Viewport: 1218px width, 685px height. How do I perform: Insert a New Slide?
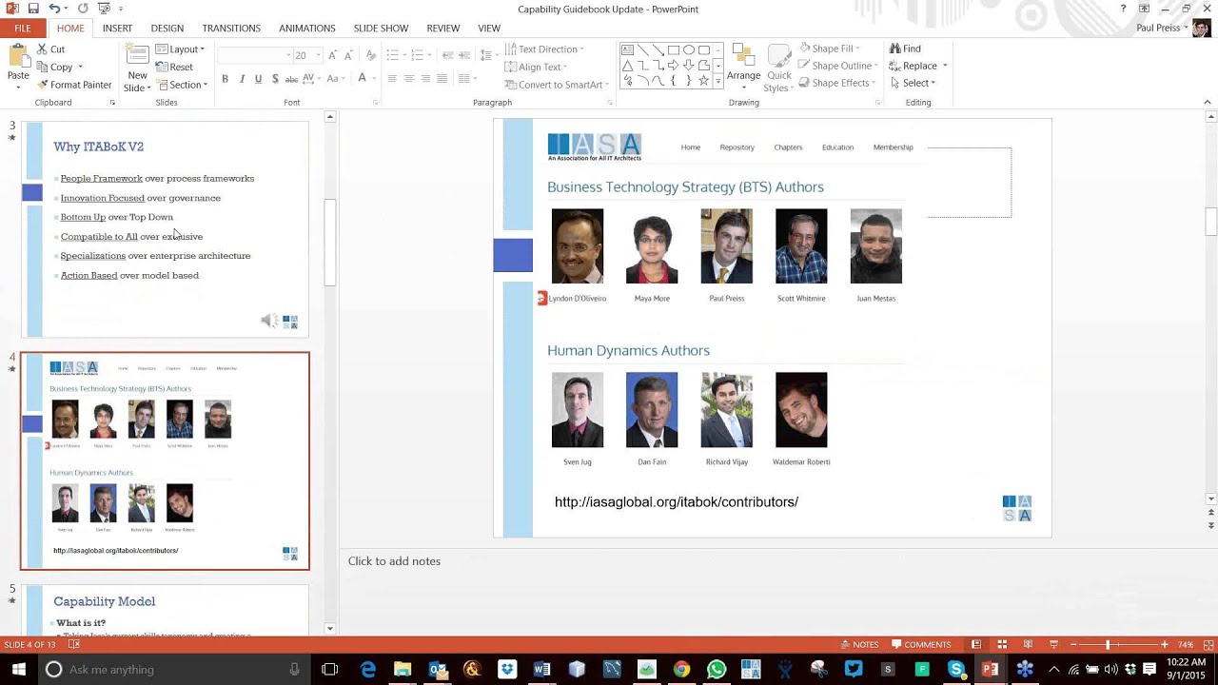pyautogui.click(x=138, y=68)
